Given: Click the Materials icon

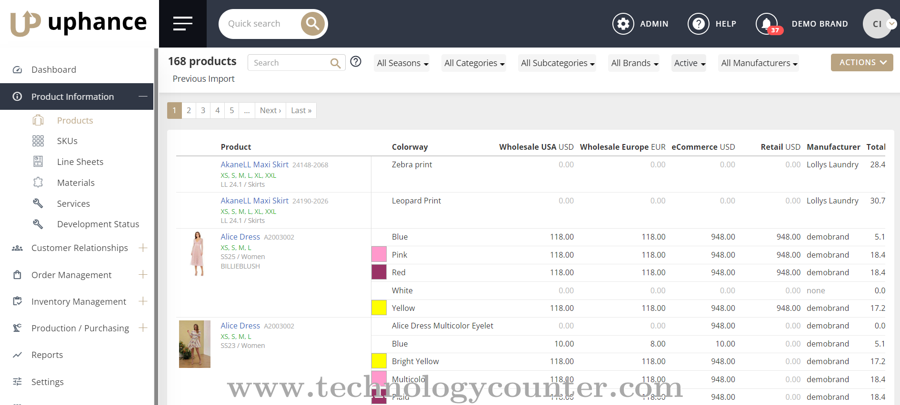Looking at the screenshot, I should pos(38,183).
